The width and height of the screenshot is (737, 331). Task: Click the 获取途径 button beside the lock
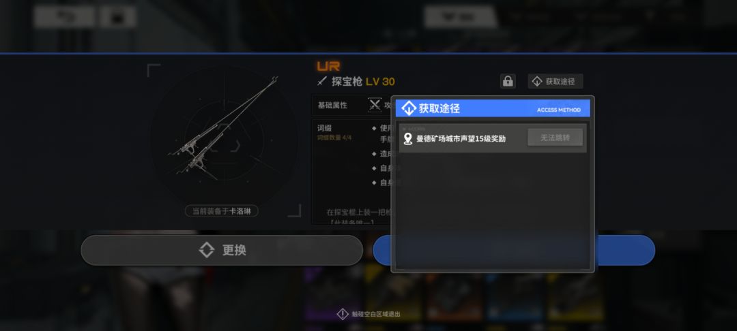click(x=555, y=81)
